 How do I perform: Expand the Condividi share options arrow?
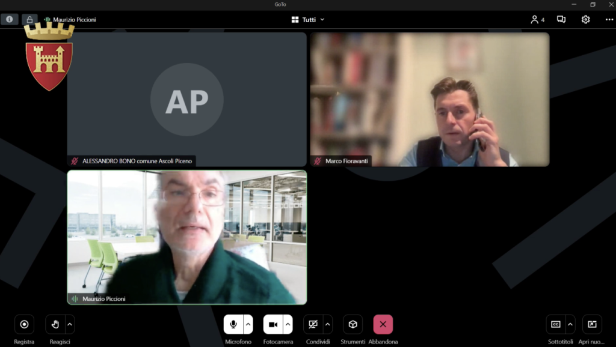point(327,324)
